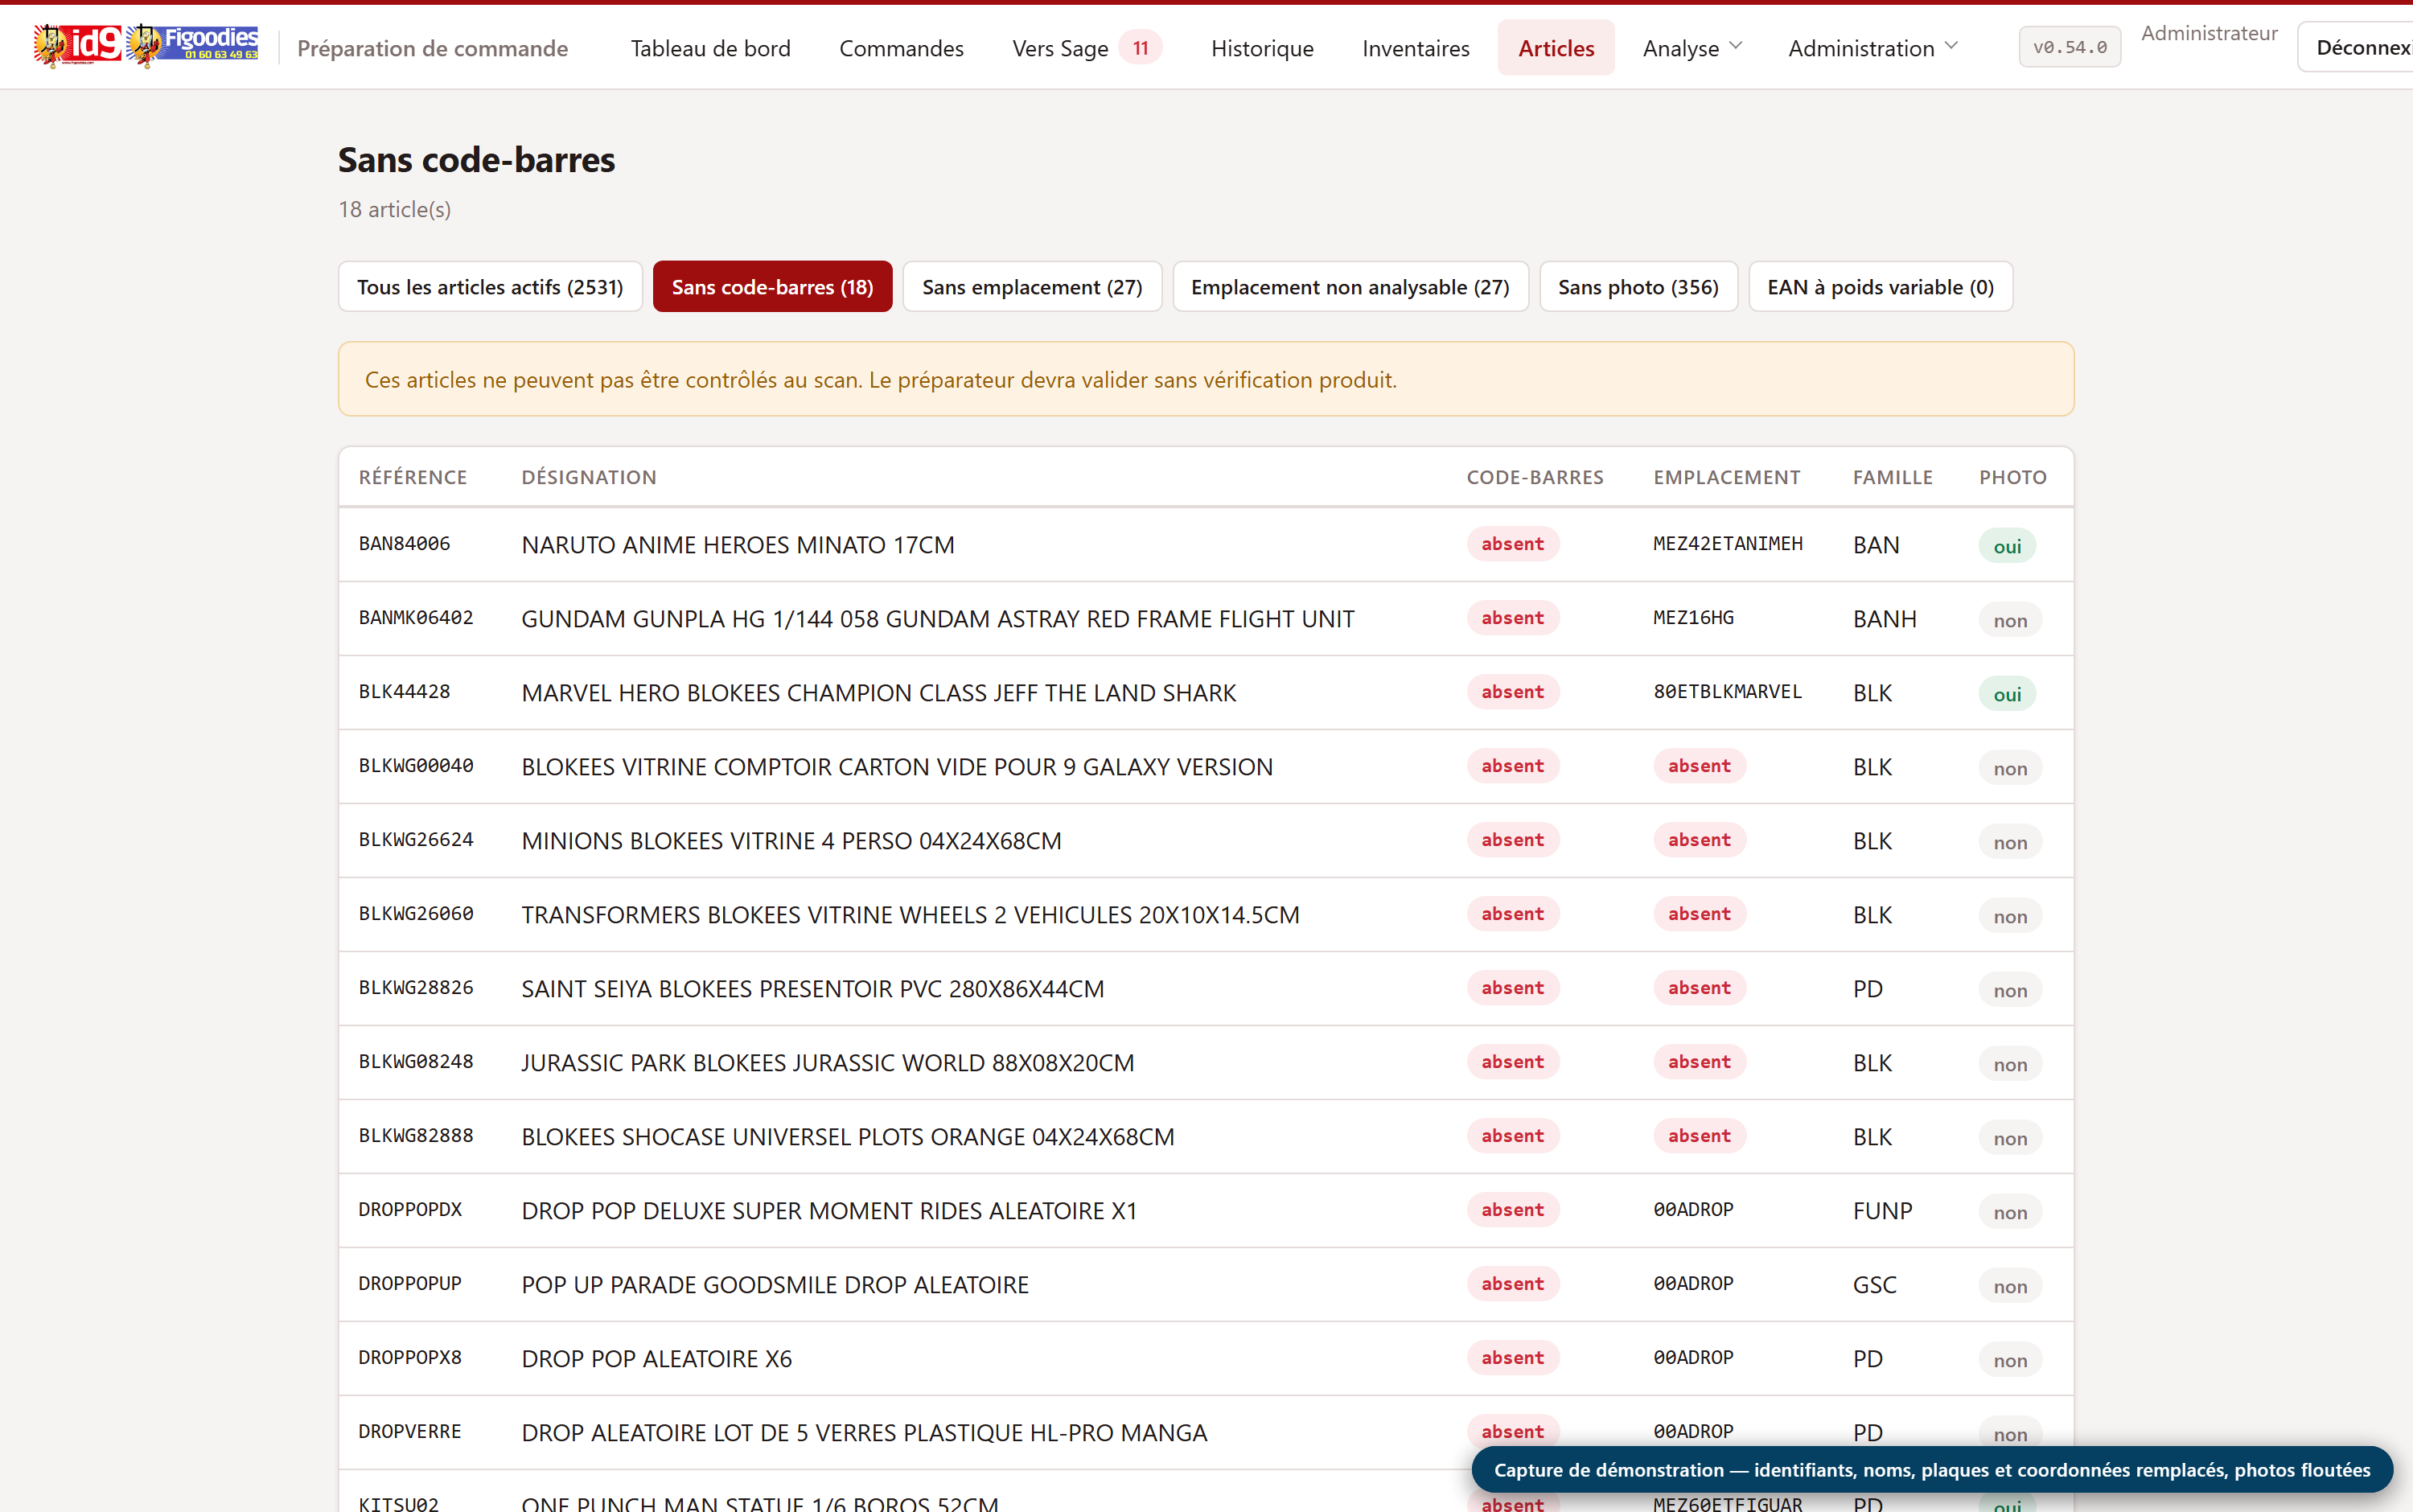
Task: Click the Vers Sage 11 notification badge
Action: pos(1140,48)
